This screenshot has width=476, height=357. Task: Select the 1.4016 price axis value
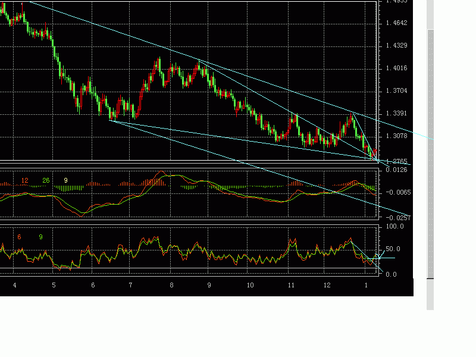tap(396, 68)
